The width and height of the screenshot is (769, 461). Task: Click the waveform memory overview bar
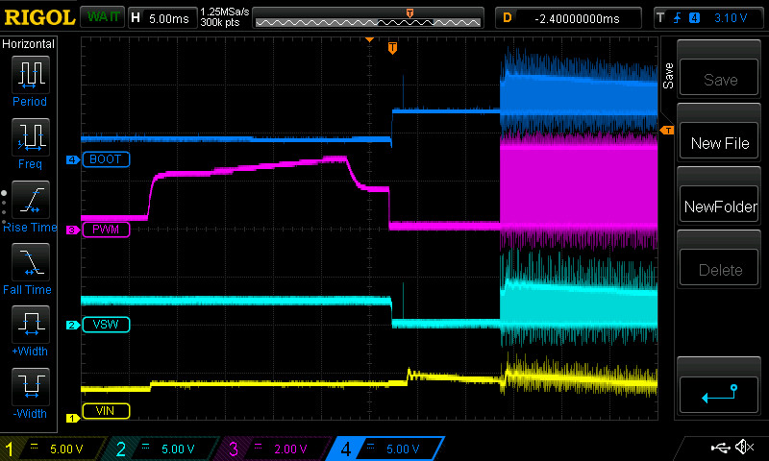pyautogui.click(x=368, y=18)
